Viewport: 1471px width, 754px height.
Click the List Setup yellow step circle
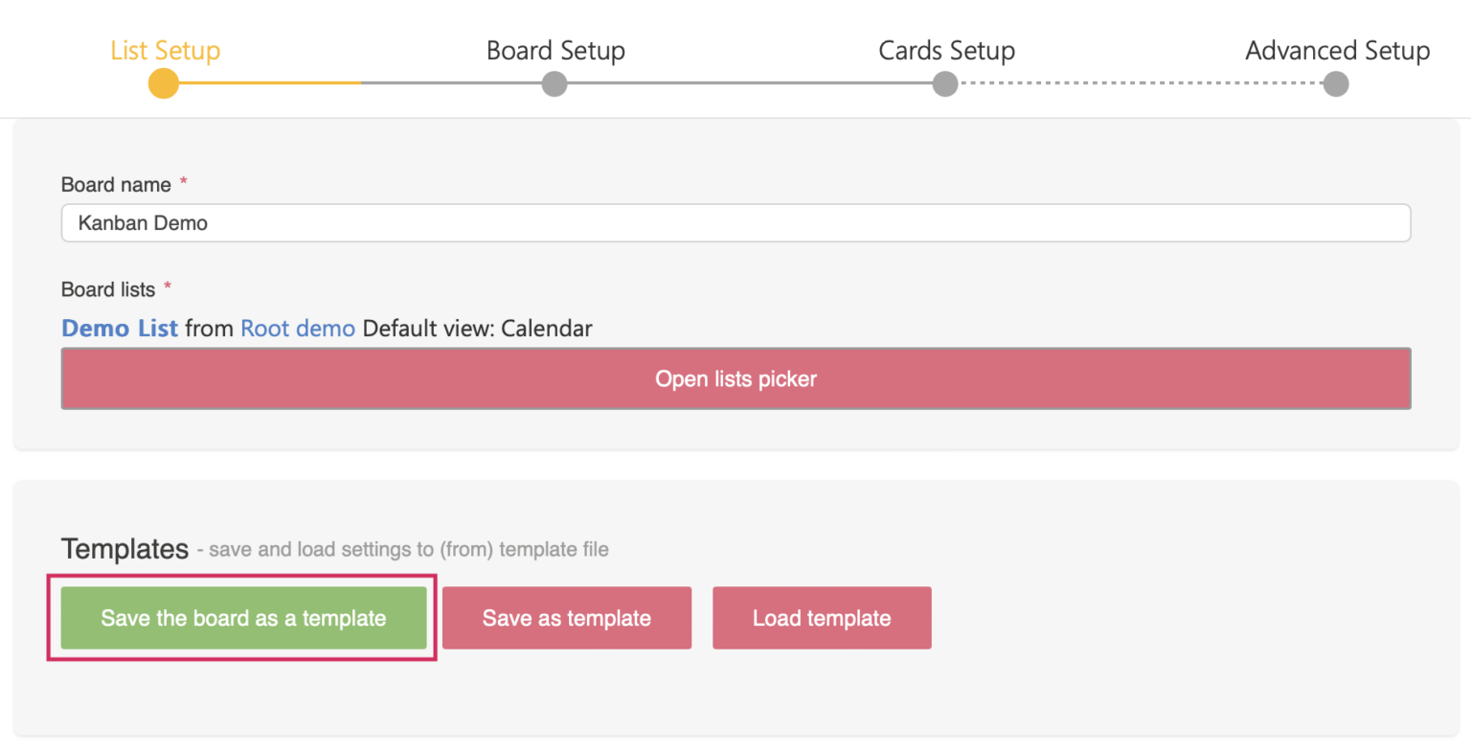pyautogui.click(x=163, y=83)
